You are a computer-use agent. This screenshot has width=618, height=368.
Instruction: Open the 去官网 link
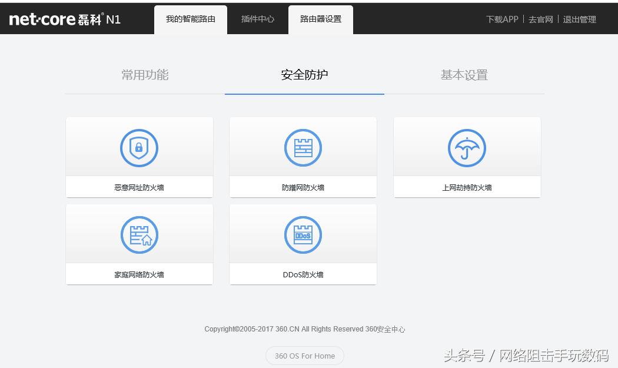pyautogui.click(x=540, y=19)
